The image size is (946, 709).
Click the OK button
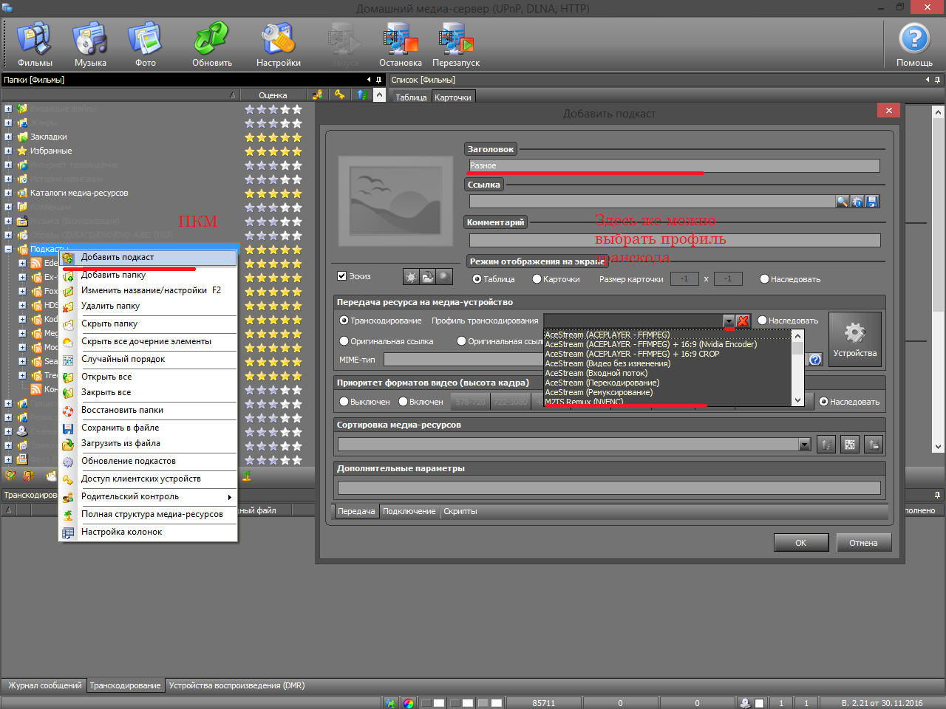pyautogui.click(x=800, y=543)
